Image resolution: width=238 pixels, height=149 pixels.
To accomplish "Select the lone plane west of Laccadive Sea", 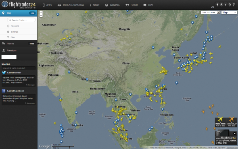I will 55,123.
